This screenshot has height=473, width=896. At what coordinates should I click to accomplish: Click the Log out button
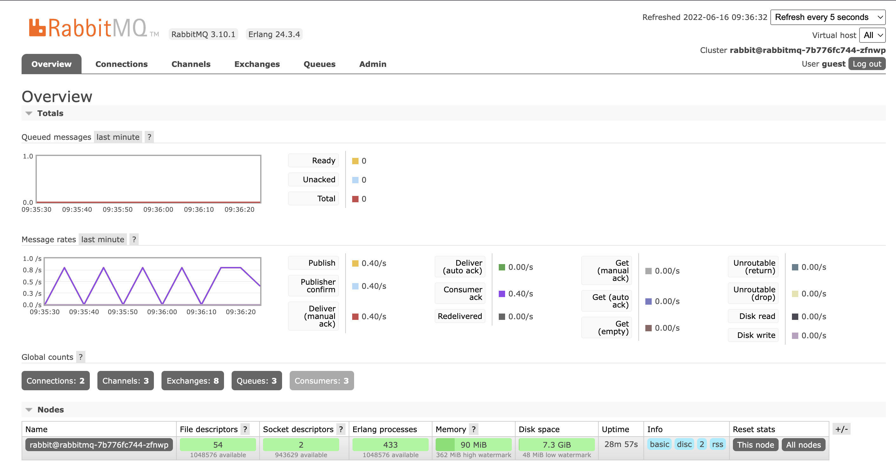(x=866, y=64)
